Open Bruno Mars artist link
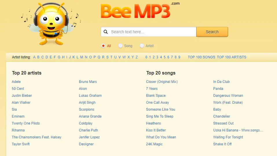This screenshot has width=277, height=156. [88, 82]
